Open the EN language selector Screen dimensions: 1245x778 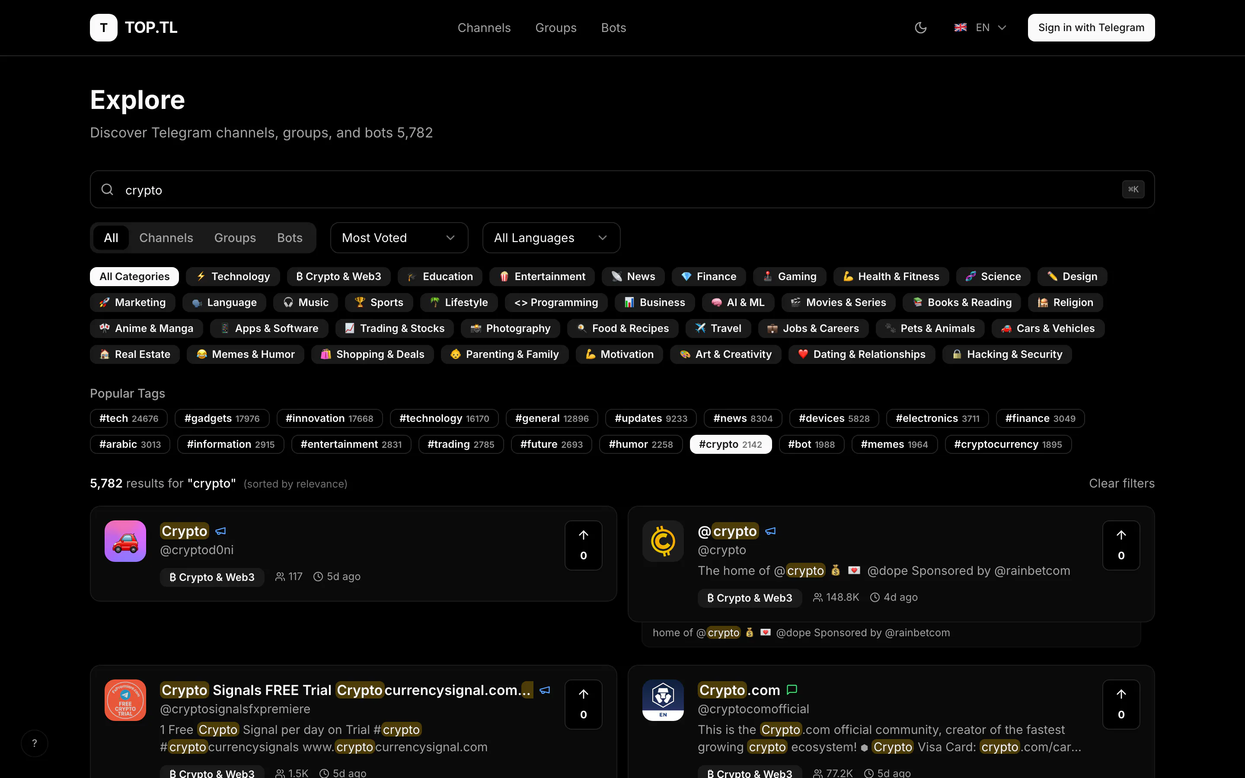980,28
